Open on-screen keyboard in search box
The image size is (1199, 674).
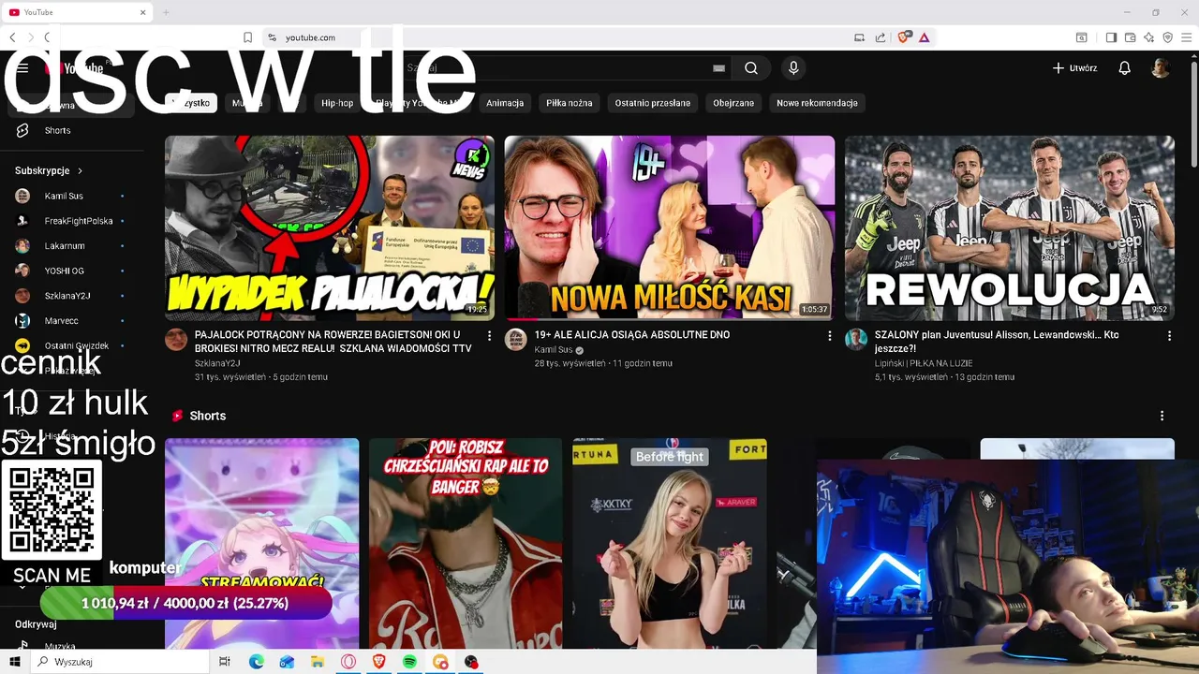point(718,68)
